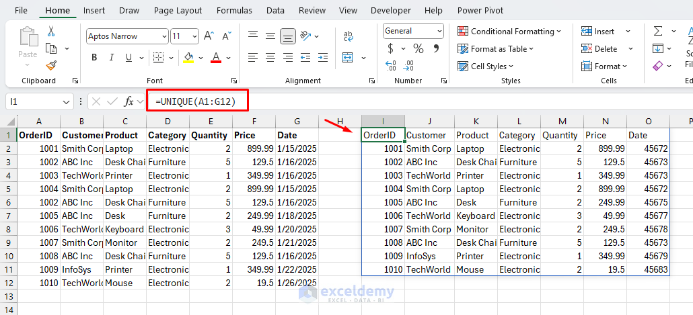This screenshot has width=693, height=315.
Task: Select column header D
Action: [x=167, y=122]
